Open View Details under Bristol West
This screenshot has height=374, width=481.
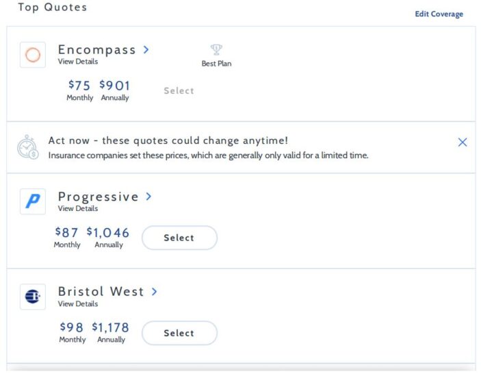click(x=78, y=303)
